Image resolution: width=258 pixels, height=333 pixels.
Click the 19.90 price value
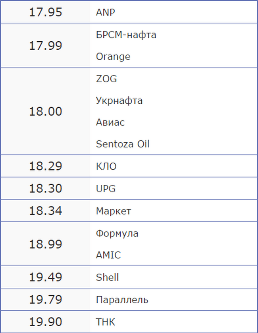point(45,322)
